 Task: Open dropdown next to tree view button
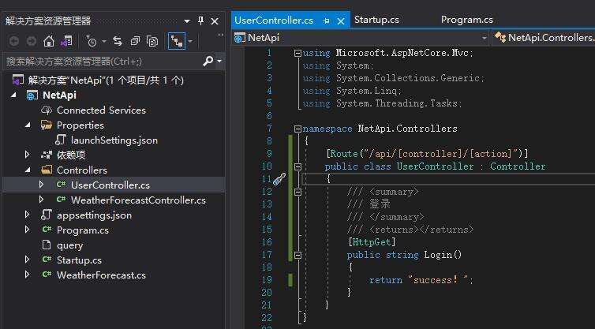(190, 41)
